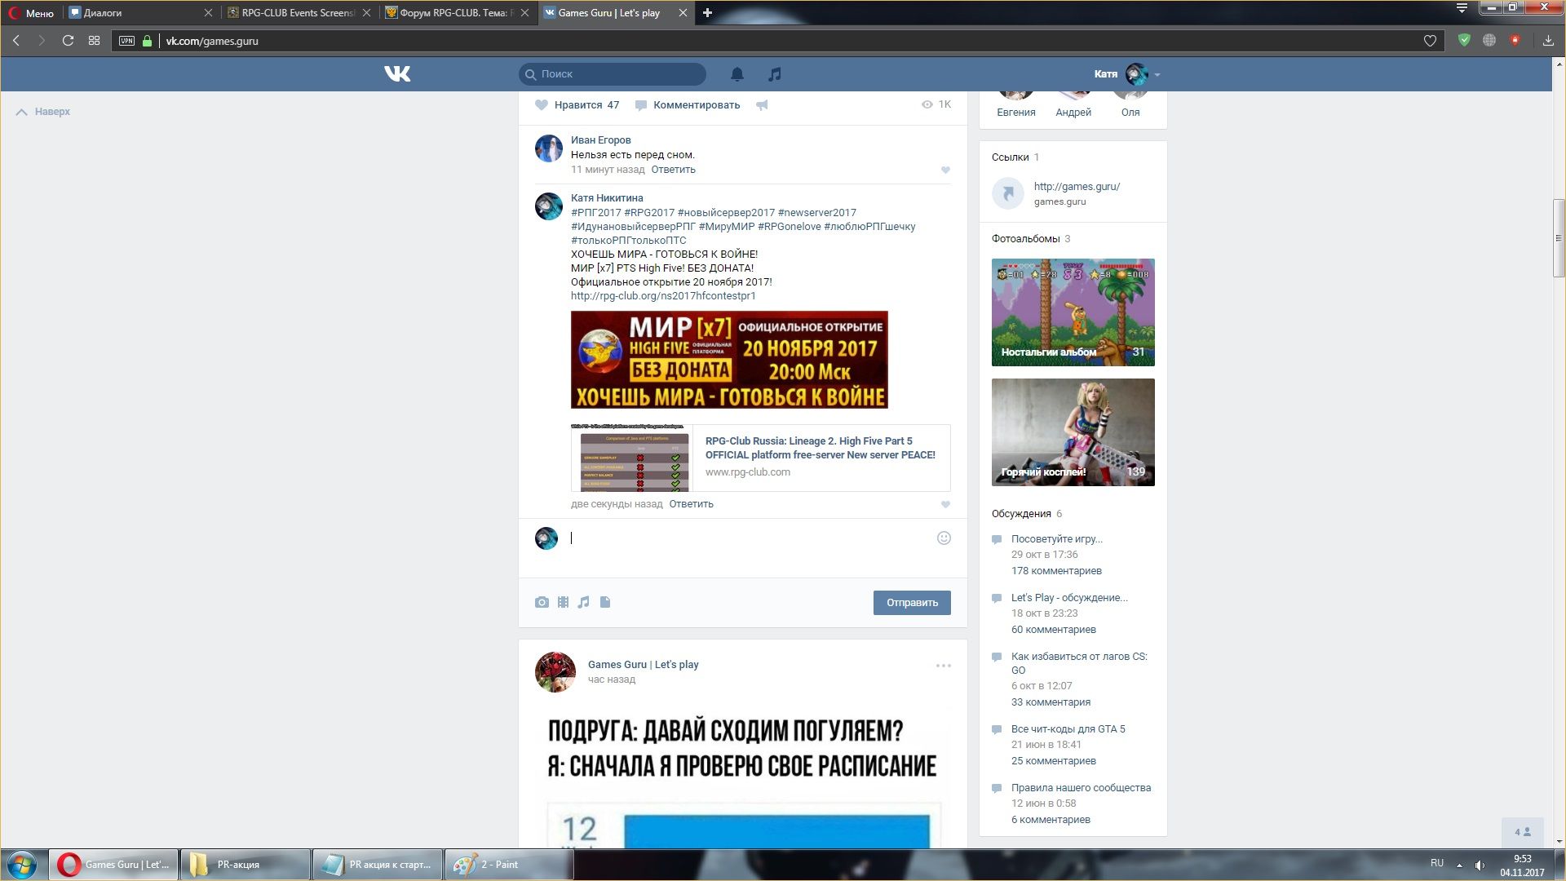Open discussion Все чит-коды для GTA 5
The image size is (1566, 881).
(x=1068, y=729)
